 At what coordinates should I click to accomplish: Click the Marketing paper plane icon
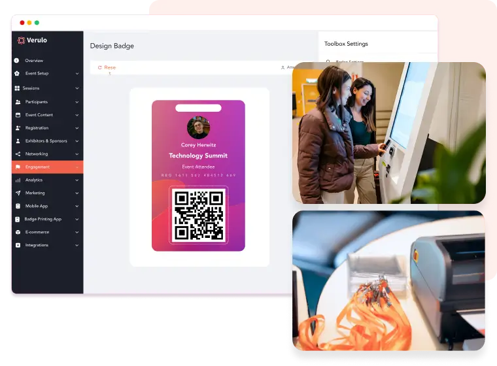(18, 193)
